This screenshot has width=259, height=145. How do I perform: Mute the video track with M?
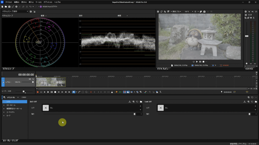30,79
